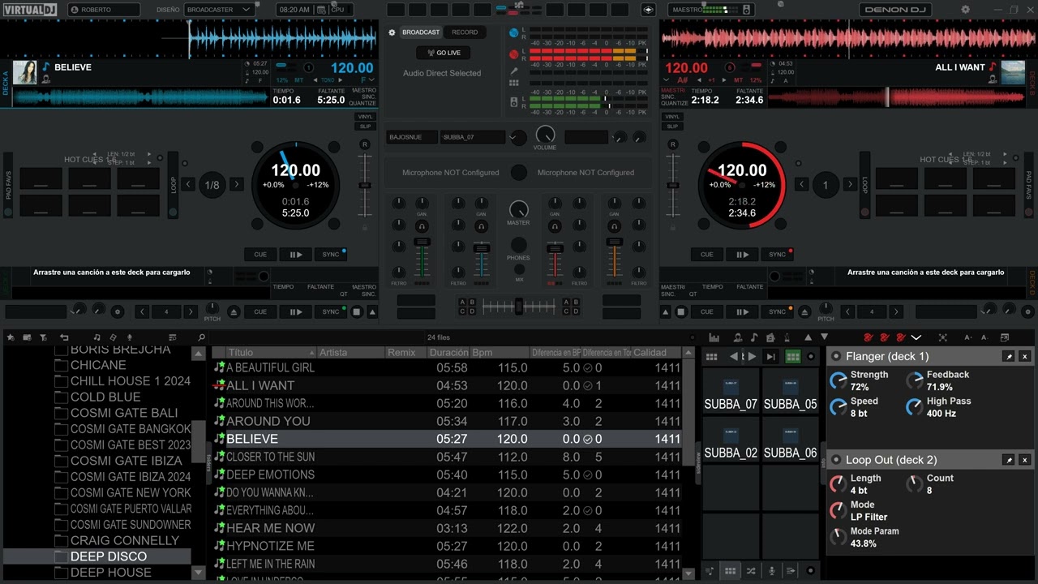Click the master VOLUME knob
The width and height of the screenshot is (1038, 584).
(x=545, y=135)
